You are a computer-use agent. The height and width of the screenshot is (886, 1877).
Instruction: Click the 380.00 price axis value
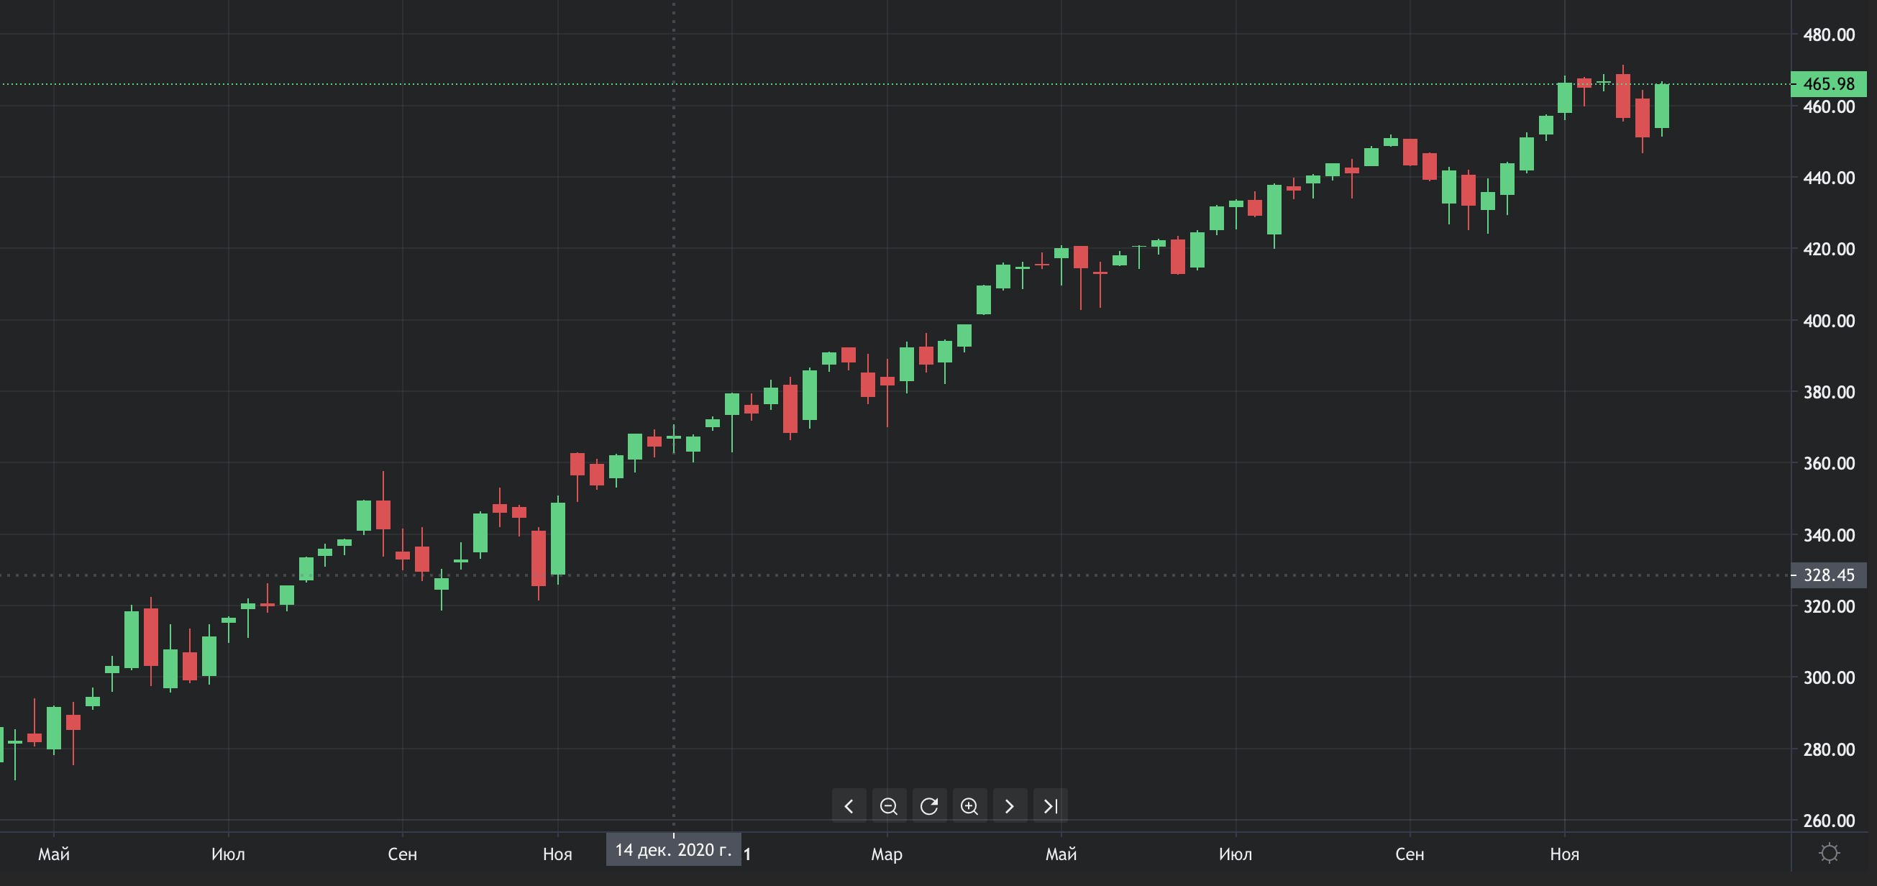[1829, 392]
